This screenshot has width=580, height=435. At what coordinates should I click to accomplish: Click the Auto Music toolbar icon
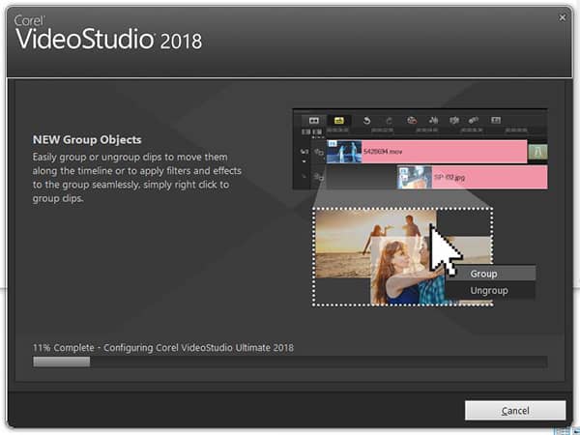click(x=453, y=121)
